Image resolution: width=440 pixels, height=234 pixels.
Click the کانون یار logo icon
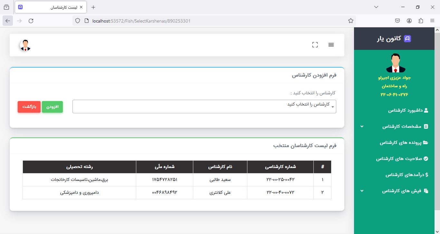click(407, 39)
